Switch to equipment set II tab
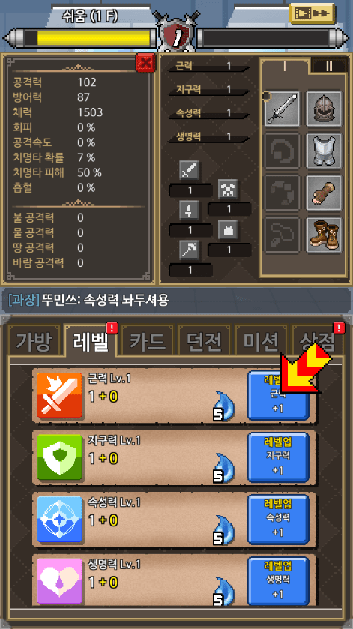353x629 pixels. pos(329,66)
